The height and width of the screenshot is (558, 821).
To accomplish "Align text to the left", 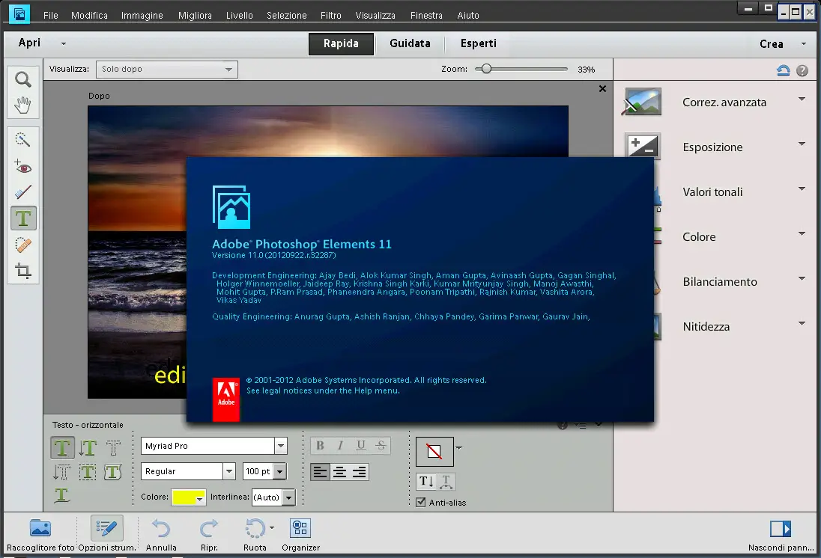I will click(320, 472).
